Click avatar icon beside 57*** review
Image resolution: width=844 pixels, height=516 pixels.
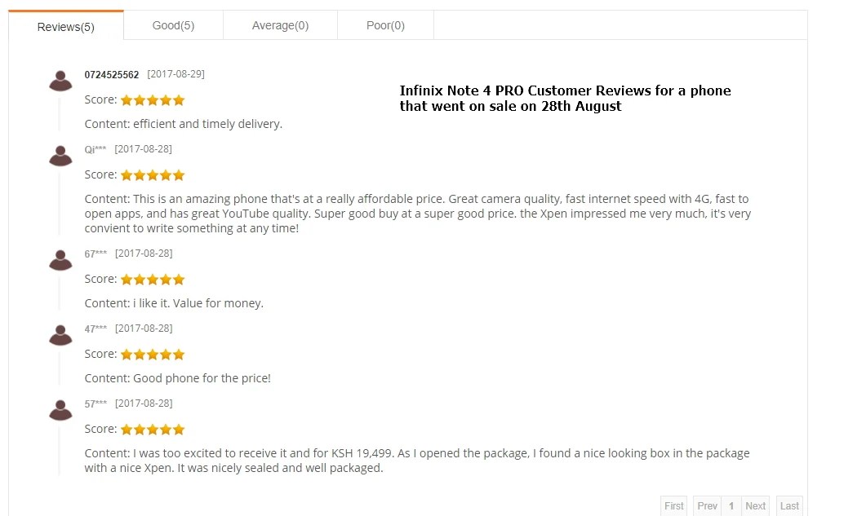click(x=60, y=410)
